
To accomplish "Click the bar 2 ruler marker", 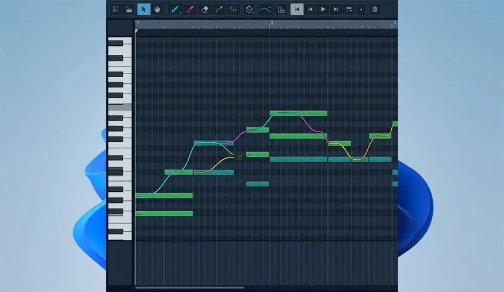I will click(x=272, y=23).
